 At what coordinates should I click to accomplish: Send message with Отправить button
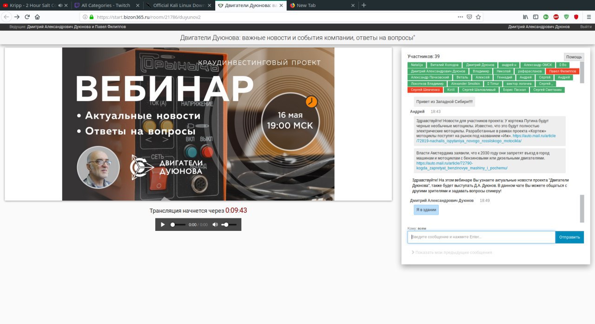coord(569,237)
